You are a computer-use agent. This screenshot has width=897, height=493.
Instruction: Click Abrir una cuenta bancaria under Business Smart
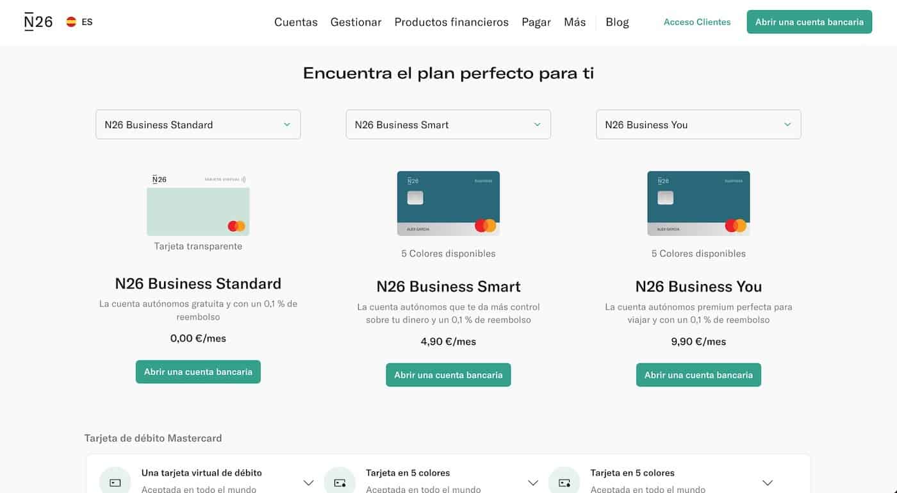448,375
